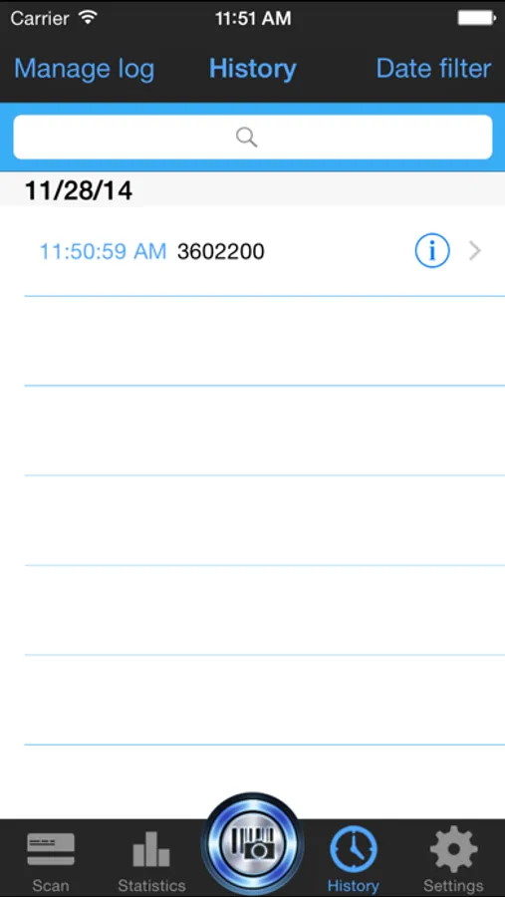Viewport: 505px width, 897px height.
Task: Switch to the Statistics tab label
Action: [151, 886]
